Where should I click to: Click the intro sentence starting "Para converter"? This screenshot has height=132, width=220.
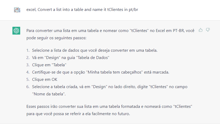click(x=110, y=34)
